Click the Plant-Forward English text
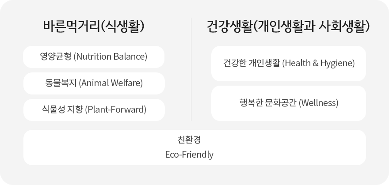 (116, 109)
